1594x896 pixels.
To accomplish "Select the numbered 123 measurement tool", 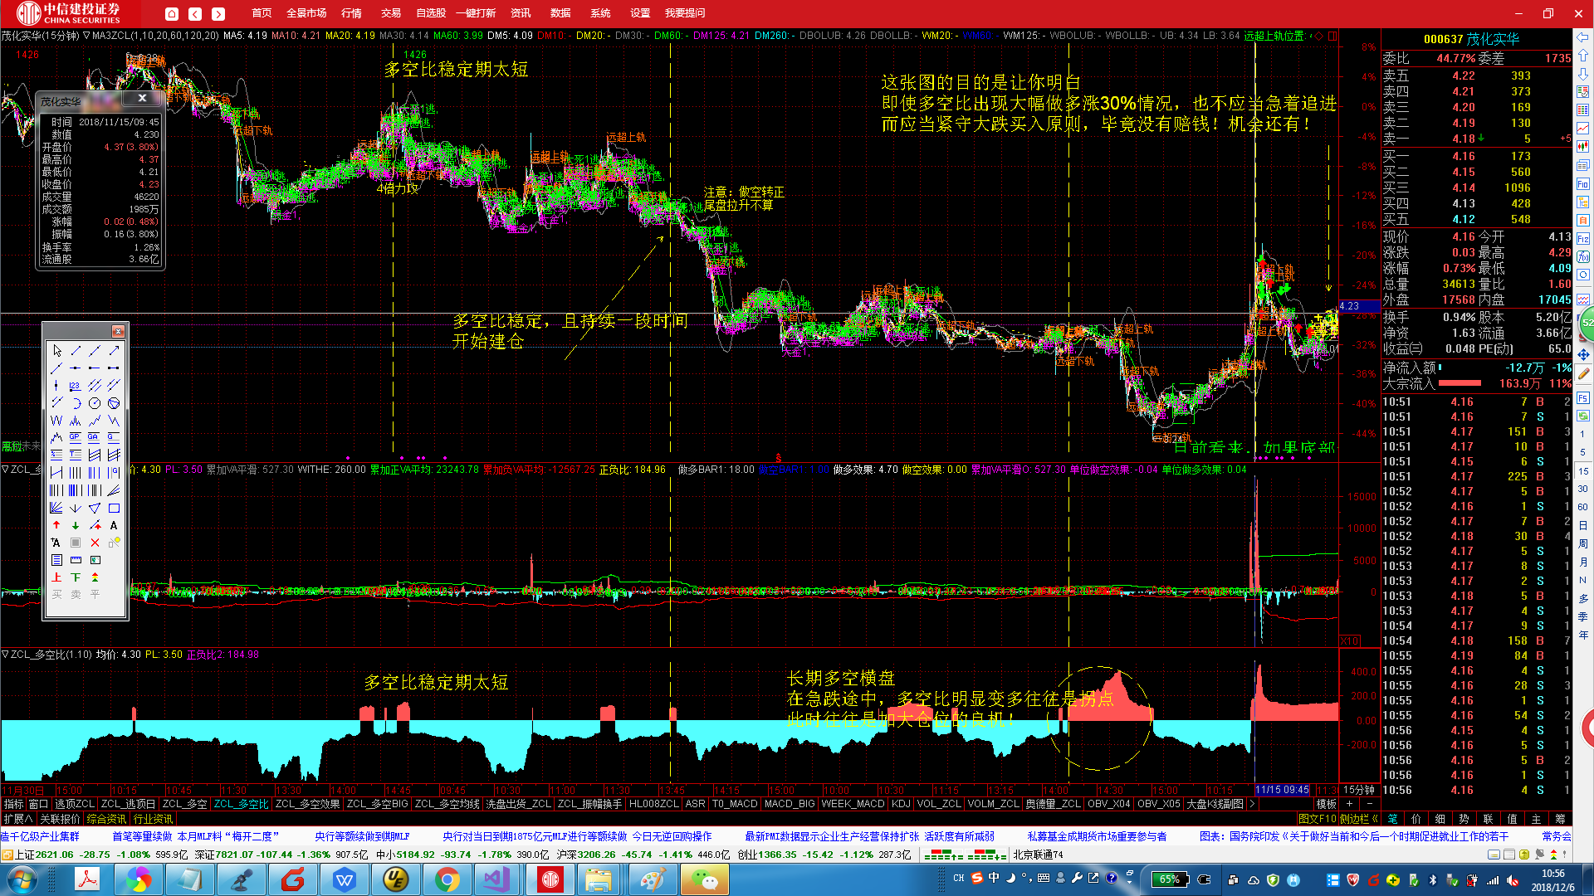I will (x=76, y=386).
